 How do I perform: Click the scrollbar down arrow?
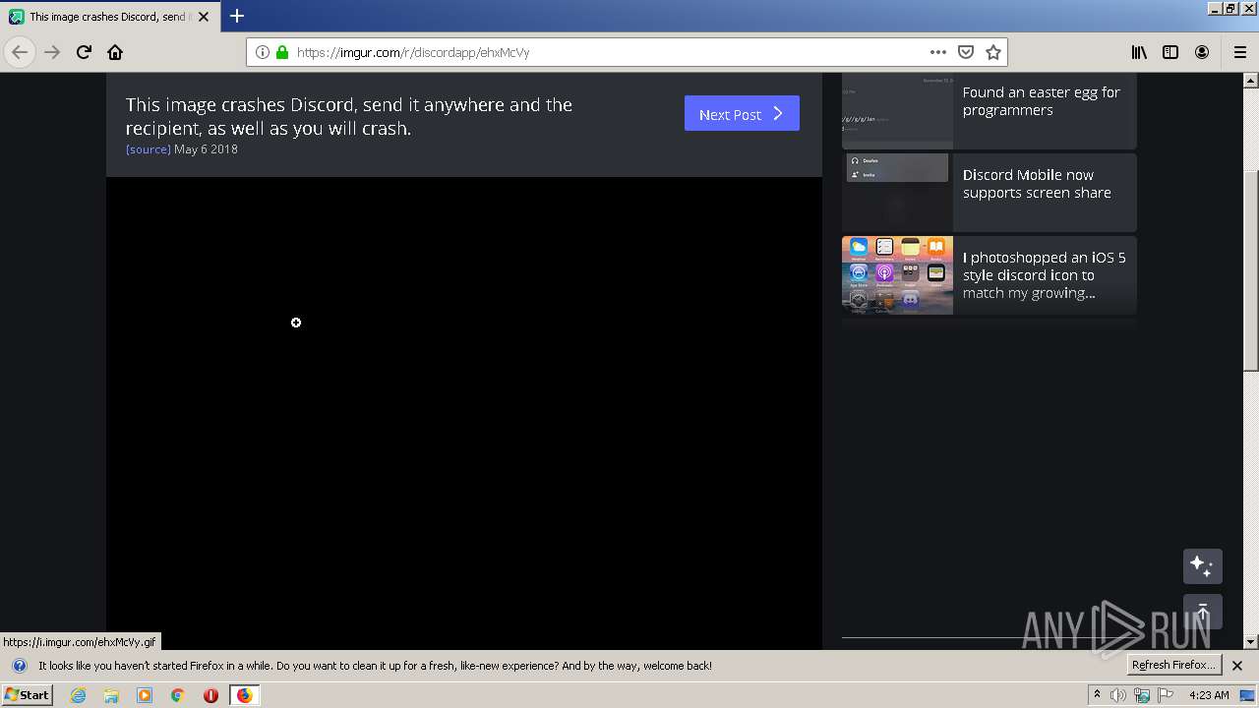pos(1251,642)
